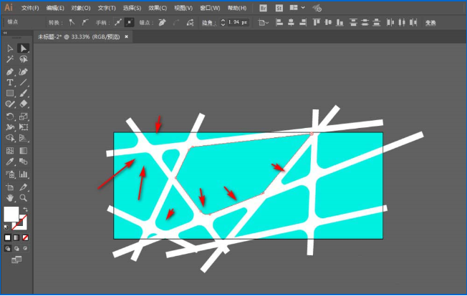Toggle hide handles for multiple anchors
The height and width of the screenshot is (296, 467).
(129, 22)
